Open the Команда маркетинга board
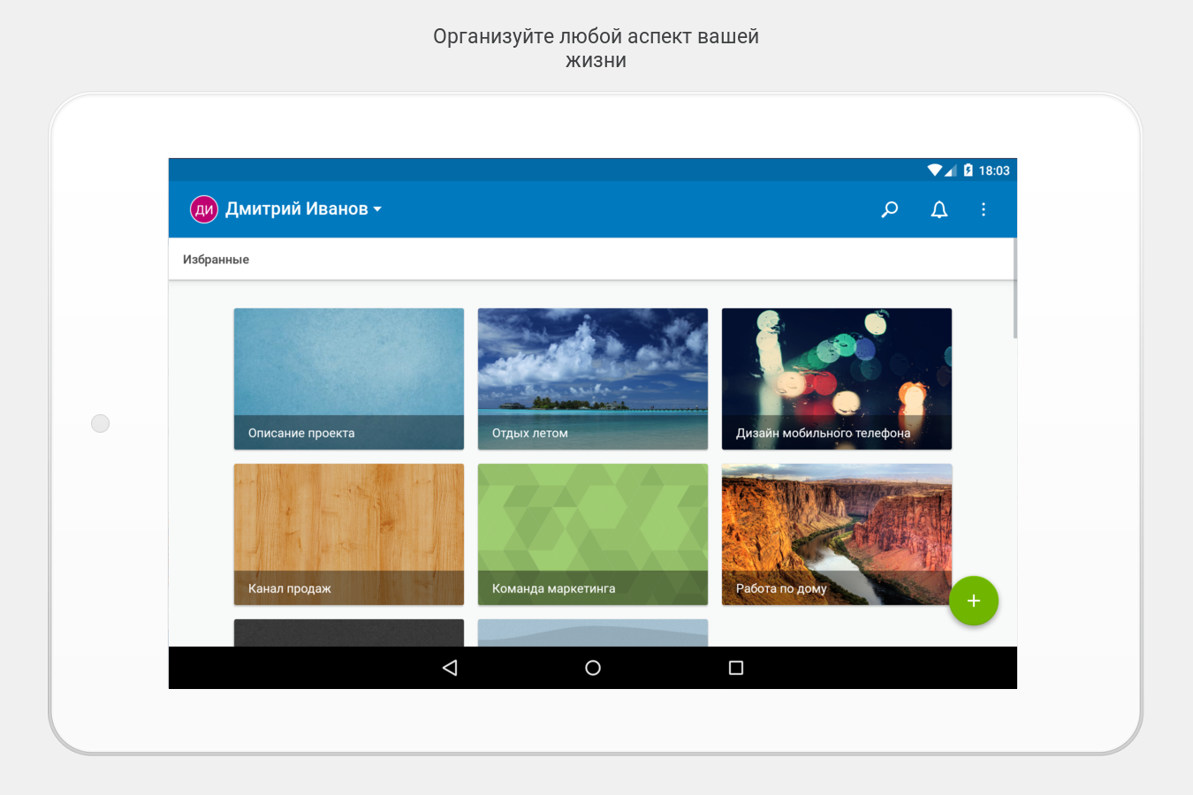This screenshot has width=1193, height=795. [593, 534]
